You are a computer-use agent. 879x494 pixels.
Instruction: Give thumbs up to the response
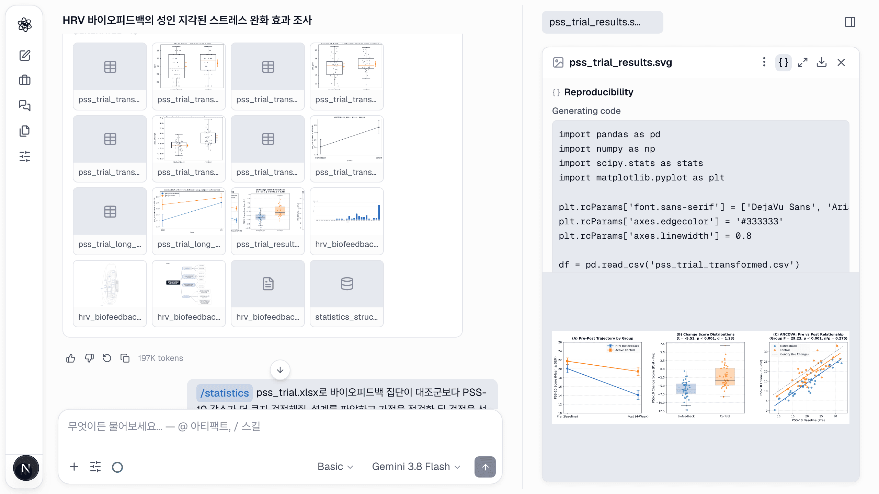click(71, 358)
